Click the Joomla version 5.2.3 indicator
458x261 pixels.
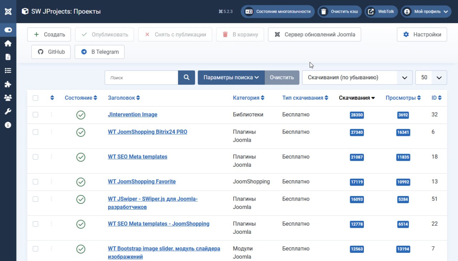pos(225,11)
